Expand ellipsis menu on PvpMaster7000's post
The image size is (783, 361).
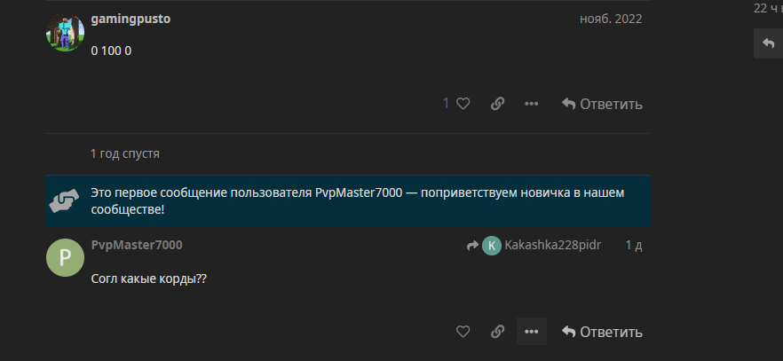(x=531, y=332)
